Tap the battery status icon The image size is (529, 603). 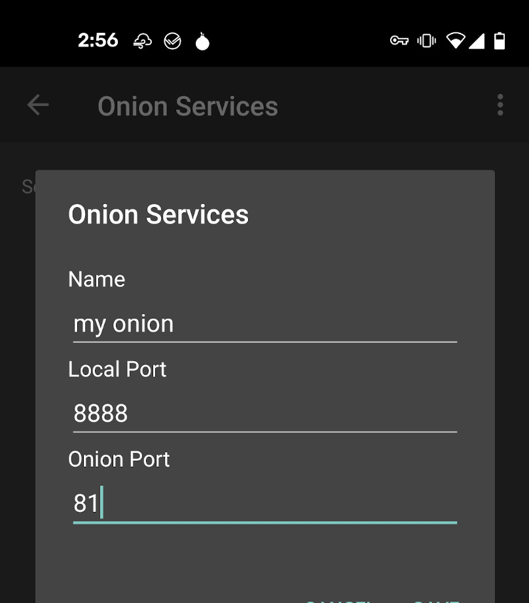(x=500, y=41)
